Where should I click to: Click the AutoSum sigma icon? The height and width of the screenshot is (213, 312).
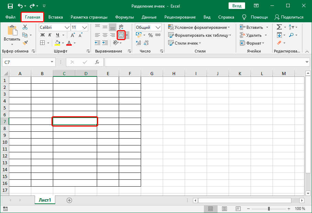point(279,27)
